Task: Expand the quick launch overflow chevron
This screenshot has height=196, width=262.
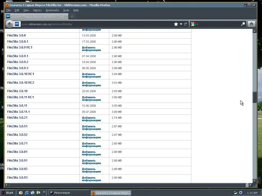Action: click(x=44, y=192)
